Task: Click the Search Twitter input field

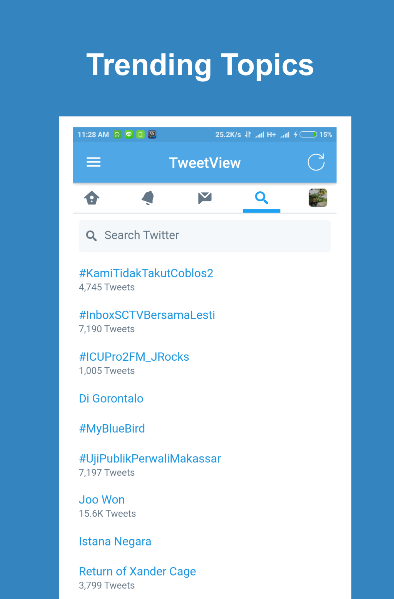Action: [x=205, y=236]
